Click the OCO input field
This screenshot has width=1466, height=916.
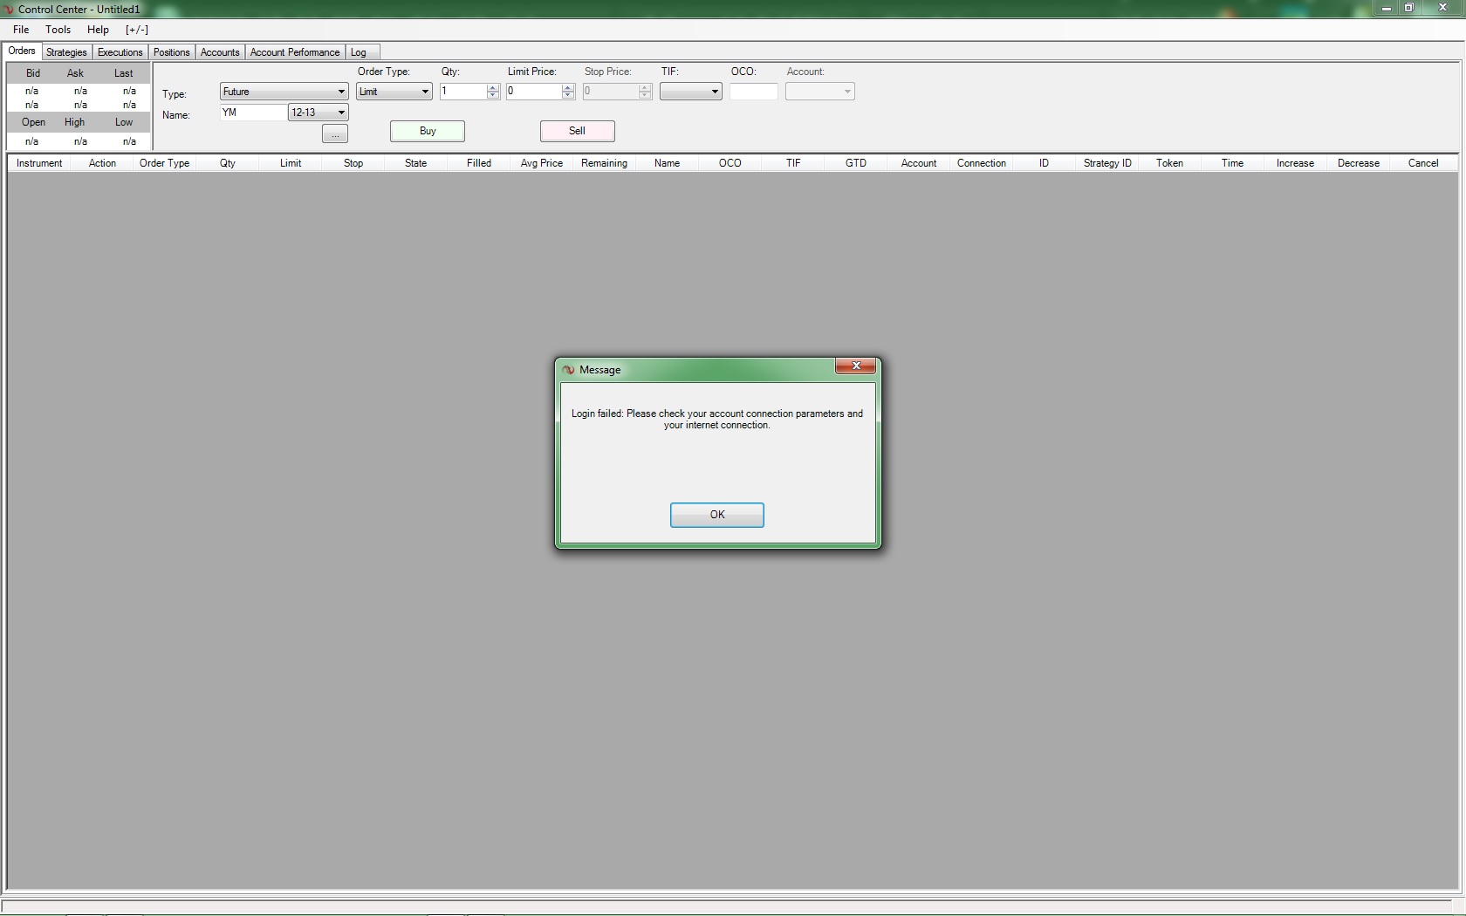point(753,92)
